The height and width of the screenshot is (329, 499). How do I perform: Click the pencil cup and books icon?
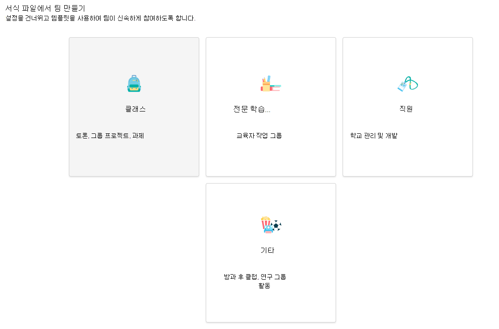(x=271, y=84)
